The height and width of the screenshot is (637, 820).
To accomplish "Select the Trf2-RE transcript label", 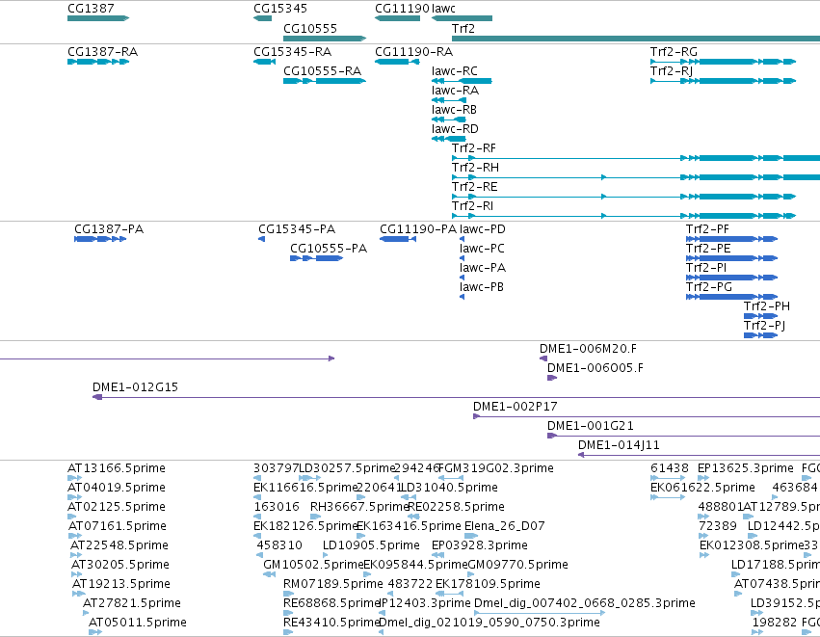I will [474, 187].
